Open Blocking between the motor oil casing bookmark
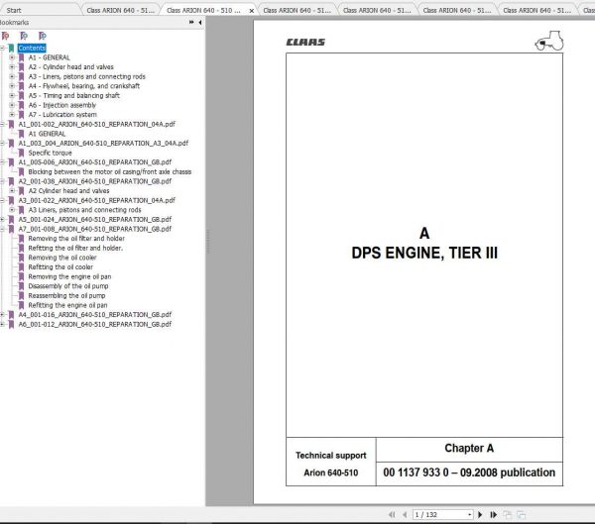This screenshot has width=595, height=524. (110, 171)
